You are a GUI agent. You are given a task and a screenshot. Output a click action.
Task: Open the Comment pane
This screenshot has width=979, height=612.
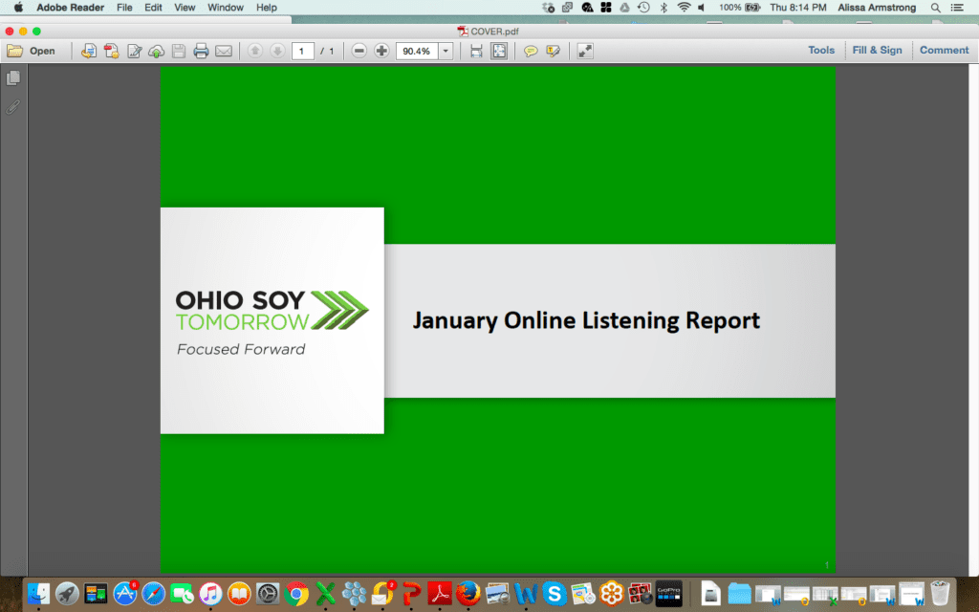pos(944,50)
